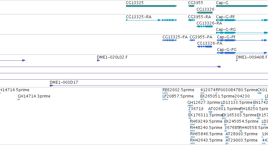Select the RH48240.5prime EST label

coord(206,128)
